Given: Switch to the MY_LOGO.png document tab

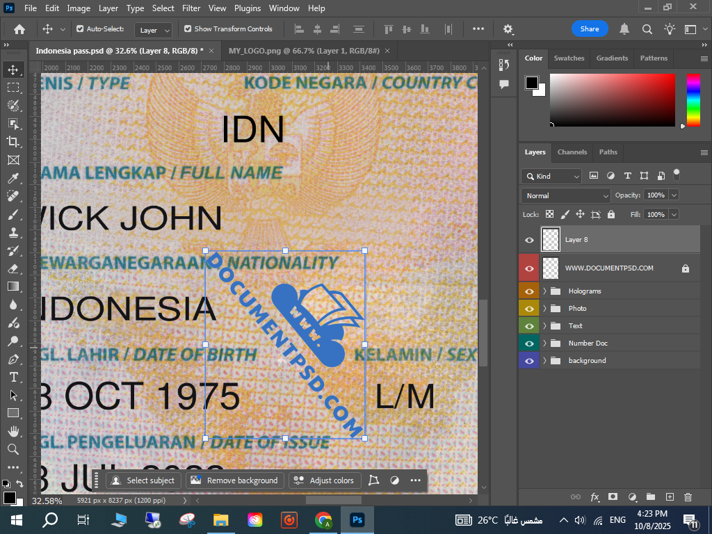Looking at the screenshot, I should tap(304, 51).
